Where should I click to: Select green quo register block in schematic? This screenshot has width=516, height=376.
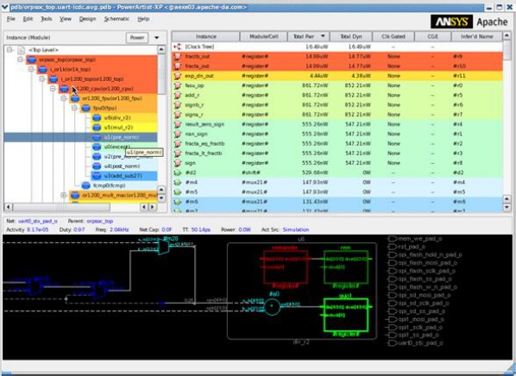pos(345,315)
